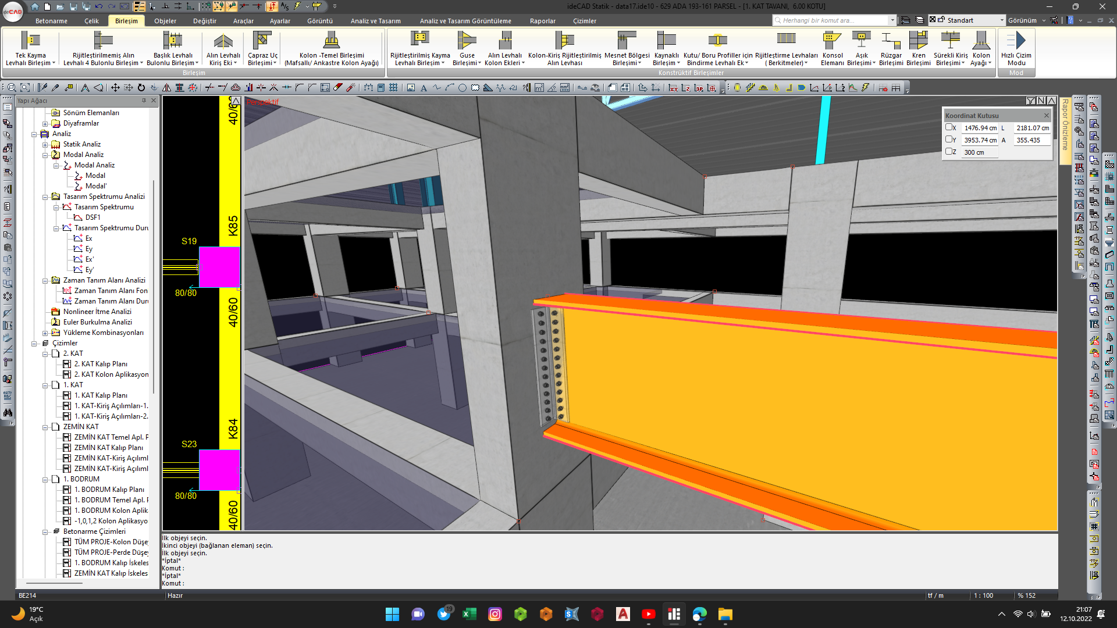The height and width of the screenshot is (628, 1117).
Task: Click the Z coordinate 300 cm field
Action: tap(980, 152)
